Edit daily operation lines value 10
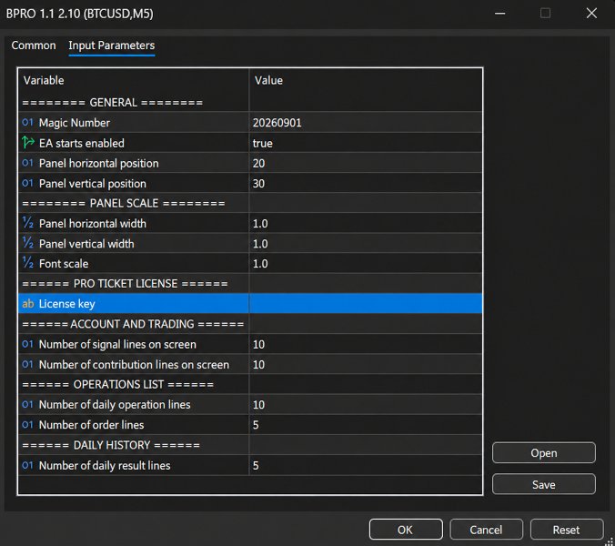This screenshot has width=615, height=546. [366, 404]
